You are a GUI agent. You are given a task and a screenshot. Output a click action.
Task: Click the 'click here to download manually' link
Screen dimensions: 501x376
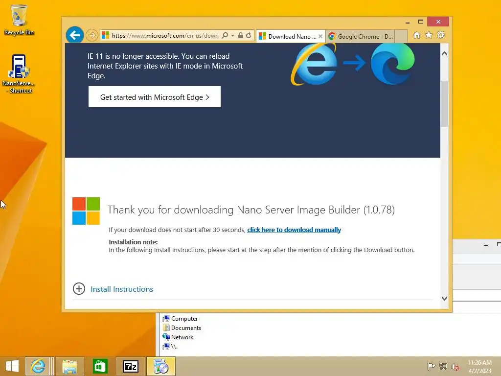pyautogui.click(x=294, y=230)
